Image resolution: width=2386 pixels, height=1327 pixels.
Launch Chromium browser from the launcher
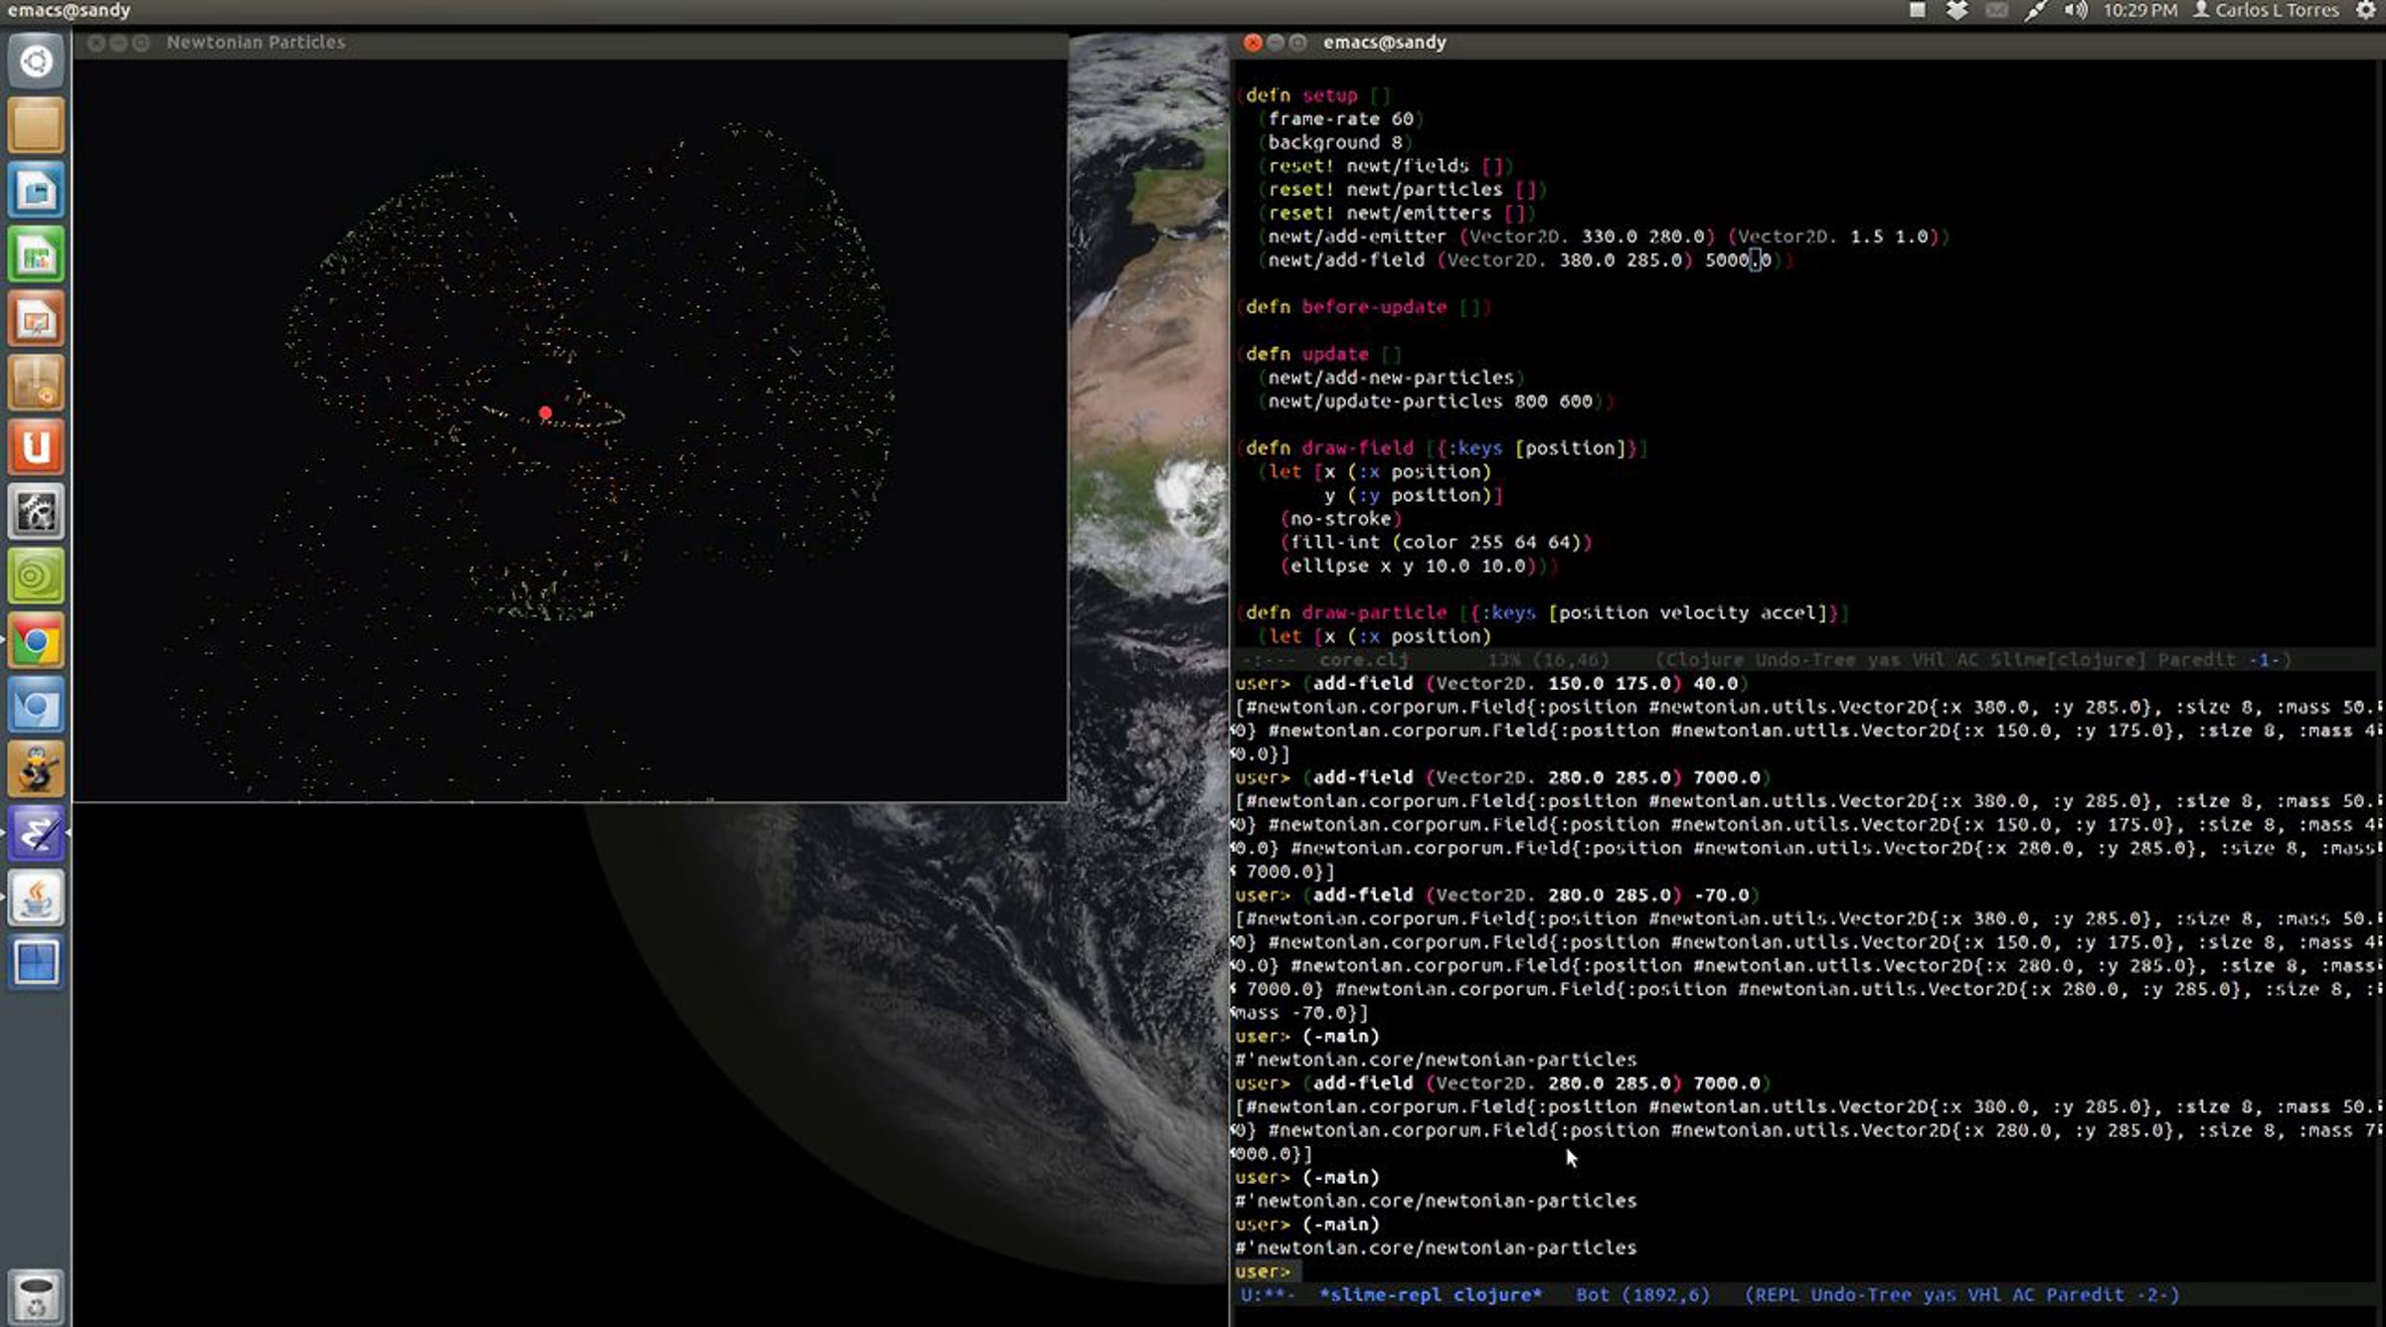(x=36, y=707)
